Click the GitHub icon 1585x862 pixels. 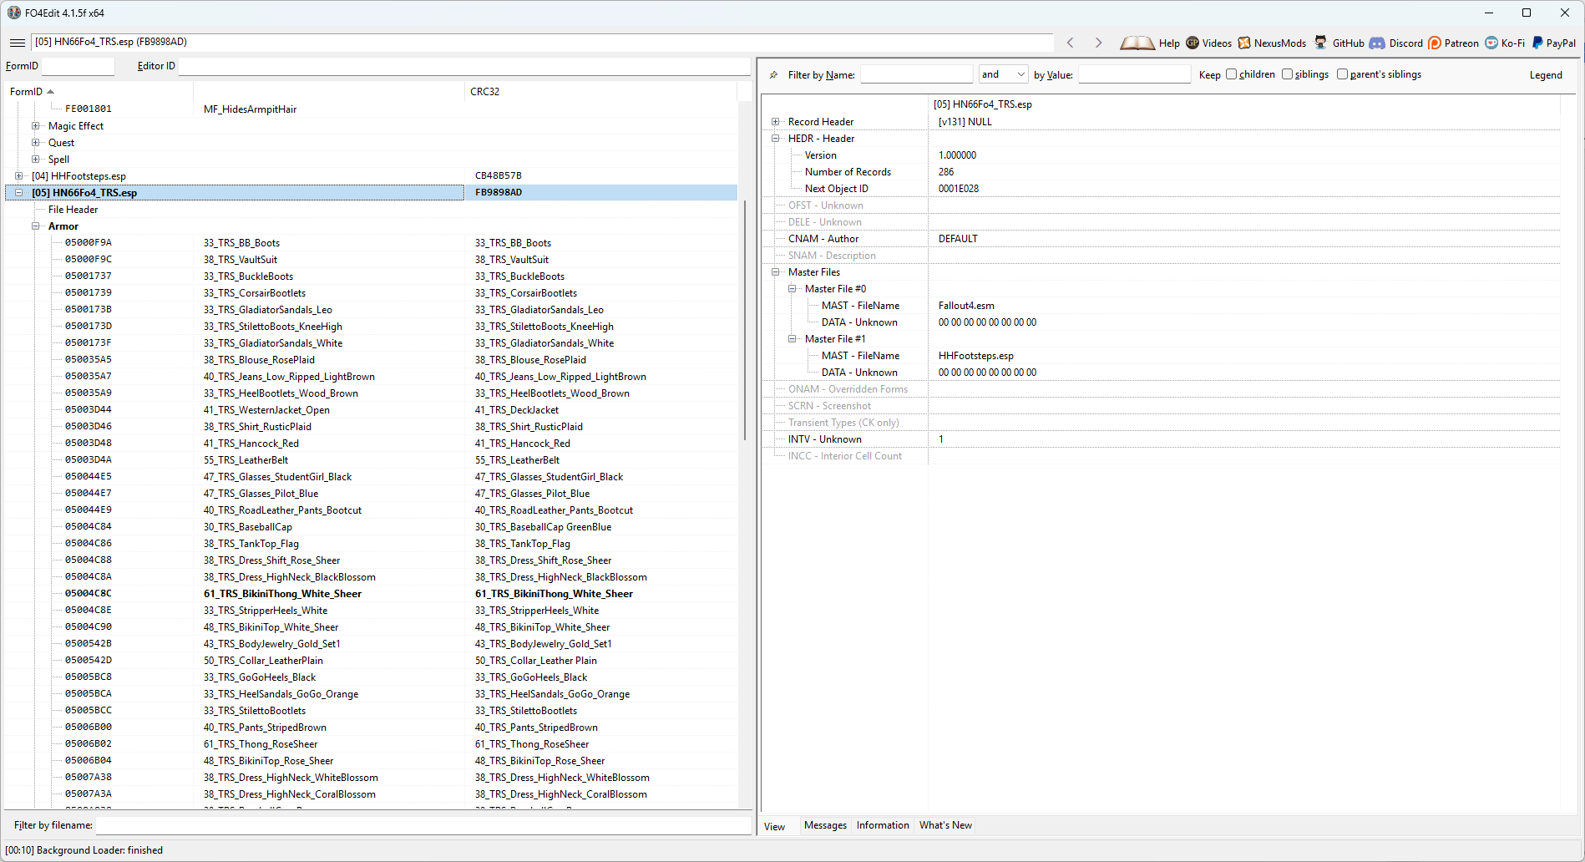click(x=1320, y=43)
